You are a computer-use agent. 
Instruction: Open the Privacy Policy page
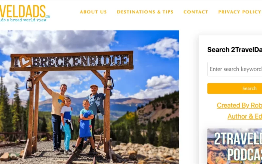pos(240,12)
